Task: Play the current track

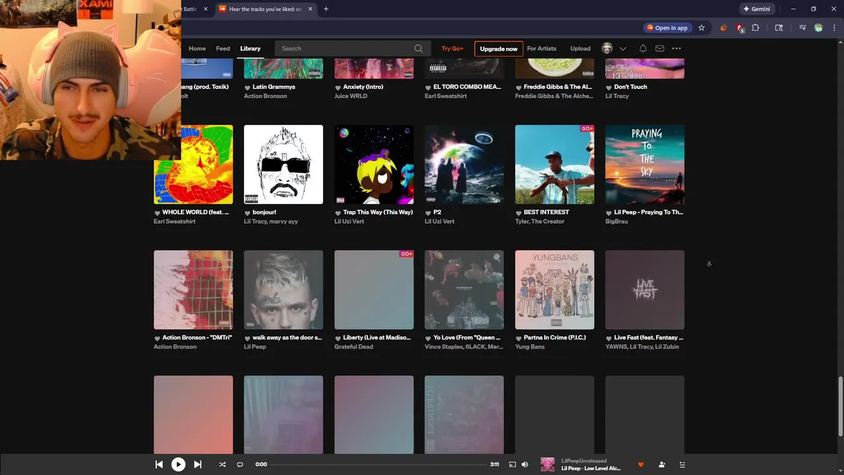Action: click(x=178, y=464)
